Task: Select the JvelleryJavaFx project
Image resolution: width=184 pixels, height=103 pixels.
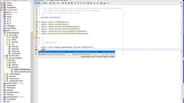Action: [x=12, y=10]
